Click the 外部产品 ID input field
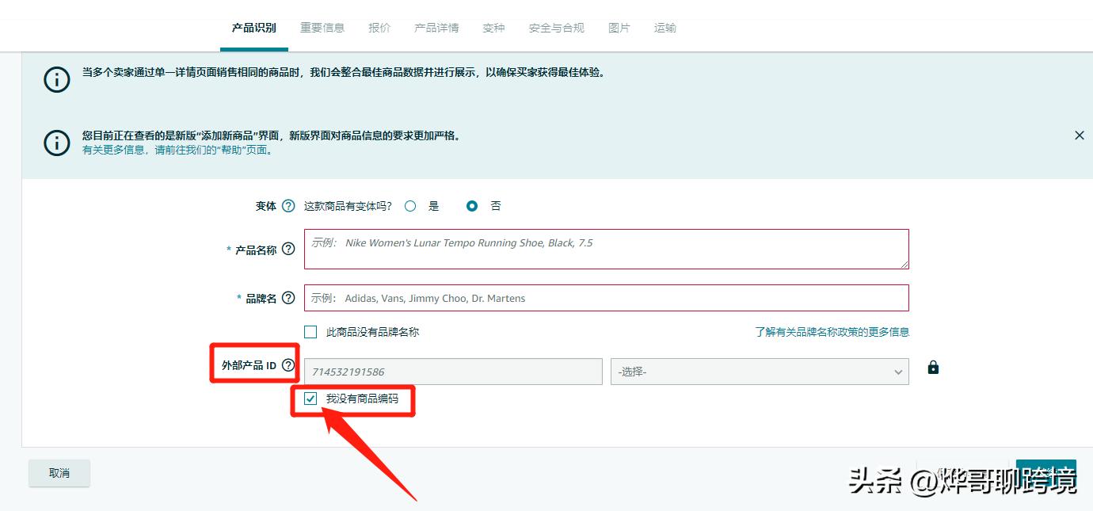Image resolution: width=1093 pixels, height=511 pixels. [451, 371]
